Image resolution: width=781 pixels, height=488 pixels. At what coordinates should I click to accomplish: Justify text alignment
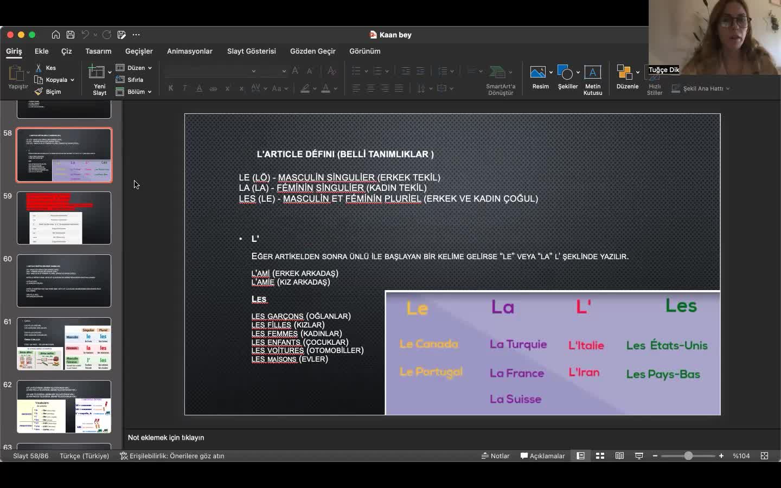[x=399, y=88]
